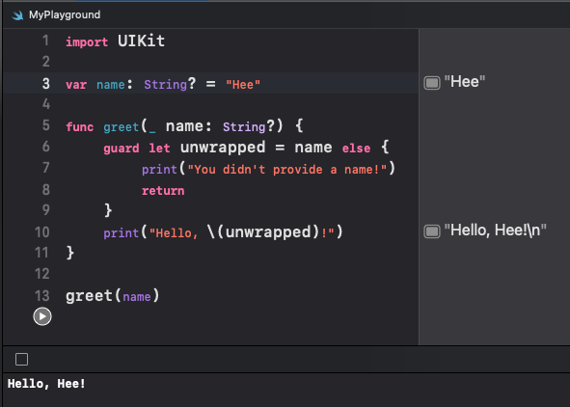Select line number 3 in the gutter

click(x=45, y=84)
